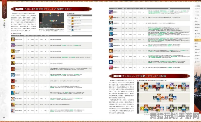Select the ゲイルスコグル action icon

pyautogui.click(x=111, y=45)
